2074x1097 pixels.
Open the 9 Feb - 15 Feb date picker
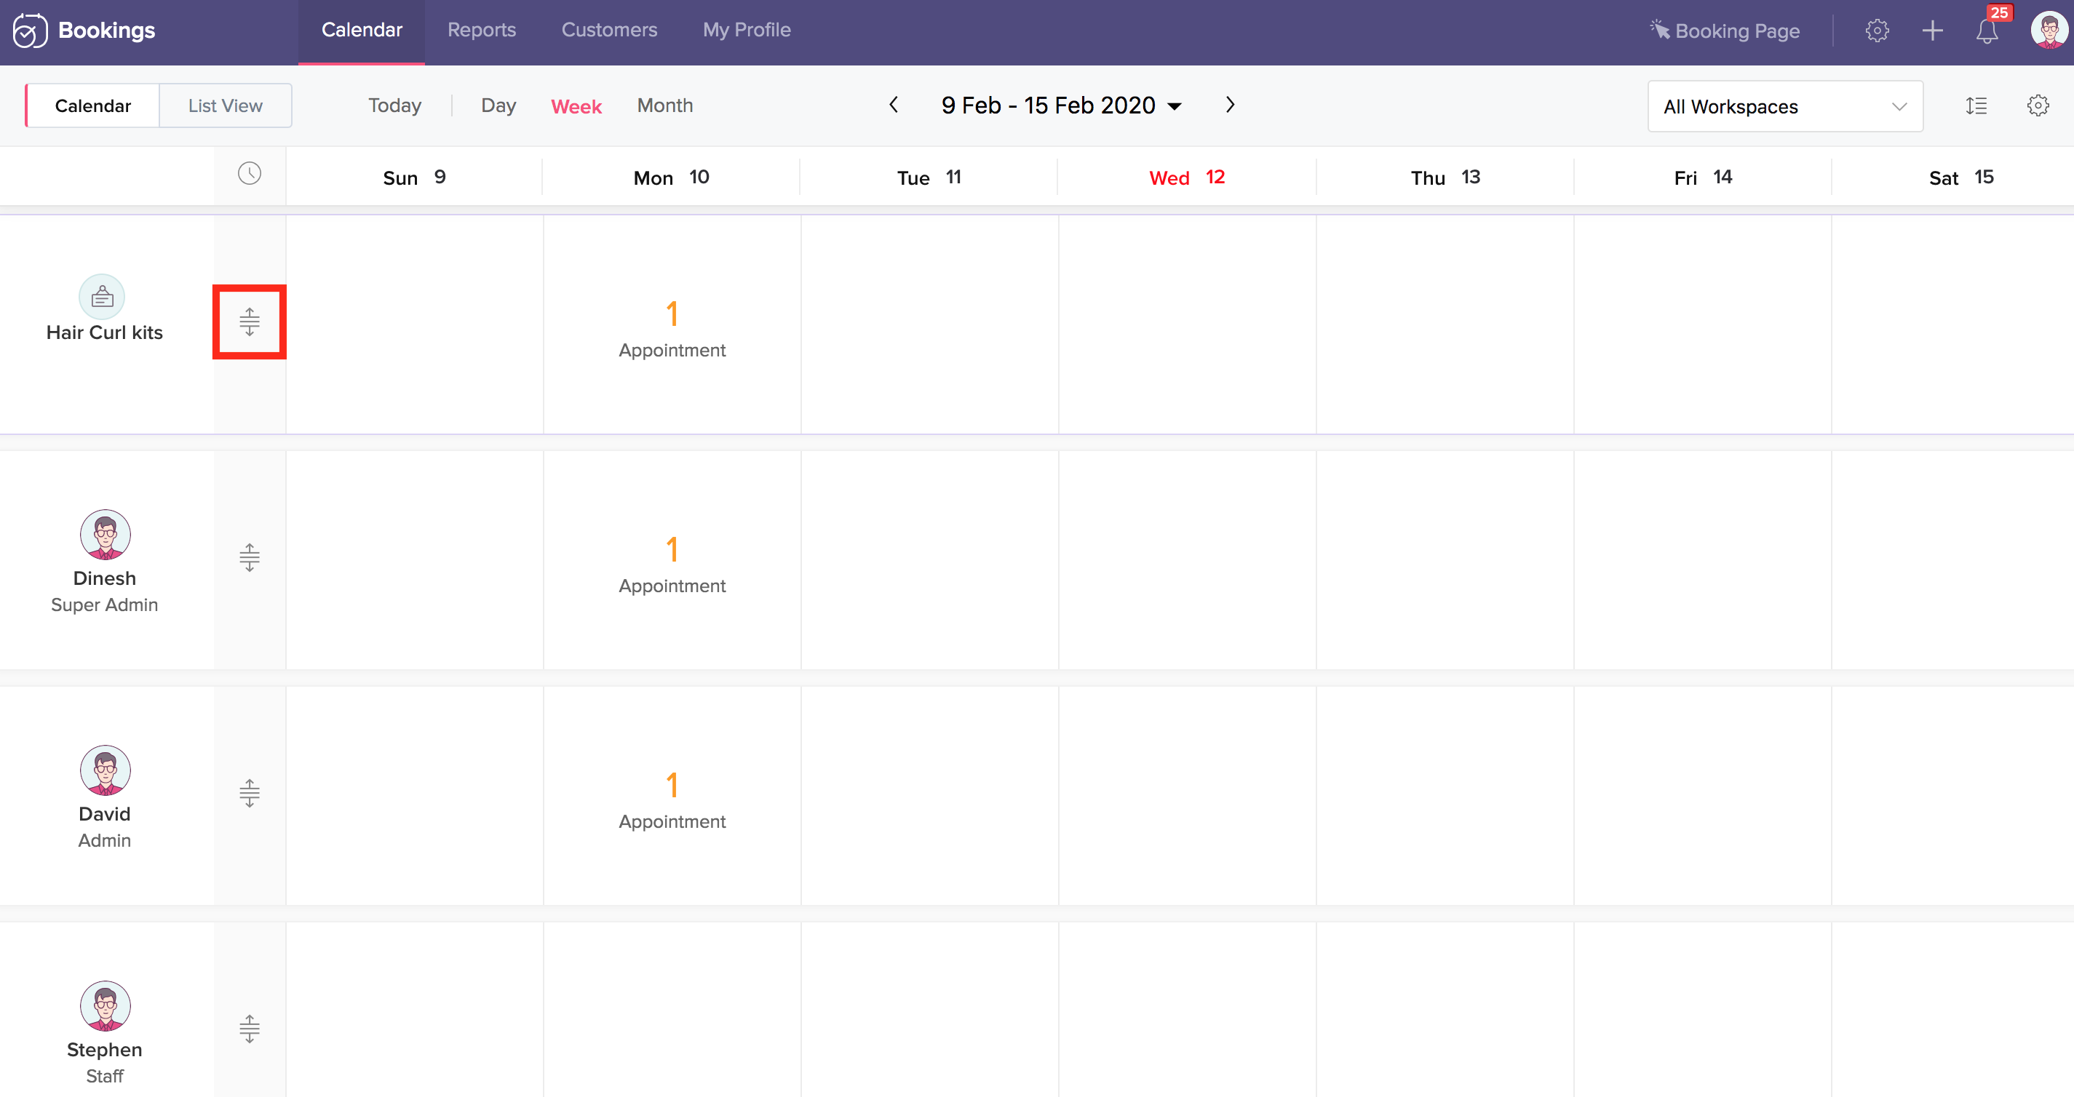tap(1060, 105)
